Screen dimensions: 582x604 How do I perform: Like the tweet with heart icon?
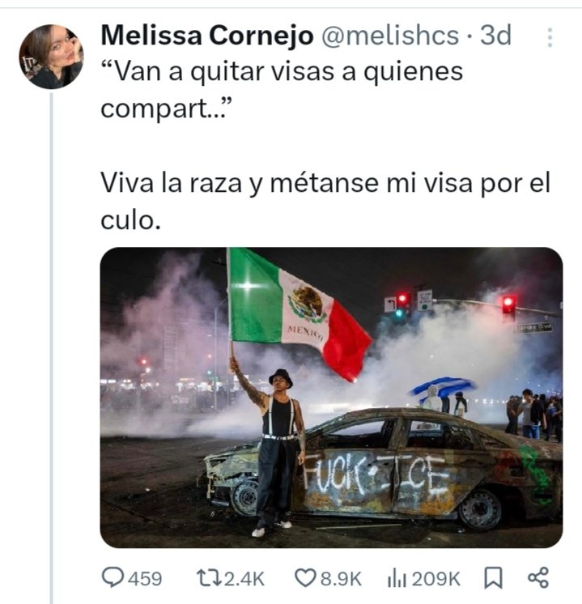(304, 578)
